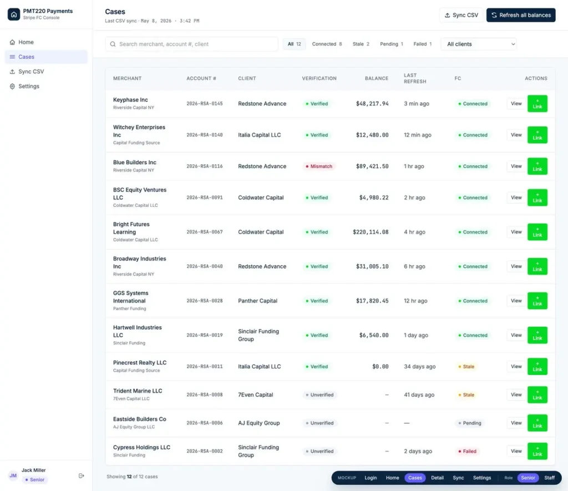The width and height of the screenshot is (568, 491).
Task: Open Sync CSV in the sidebar
Action: [x=46, y=72]
